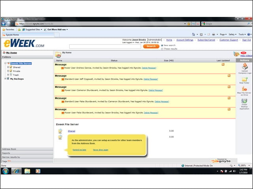Open the IE Safety menu dropdown
The image size is (253, 189).
tap(232, 34)
